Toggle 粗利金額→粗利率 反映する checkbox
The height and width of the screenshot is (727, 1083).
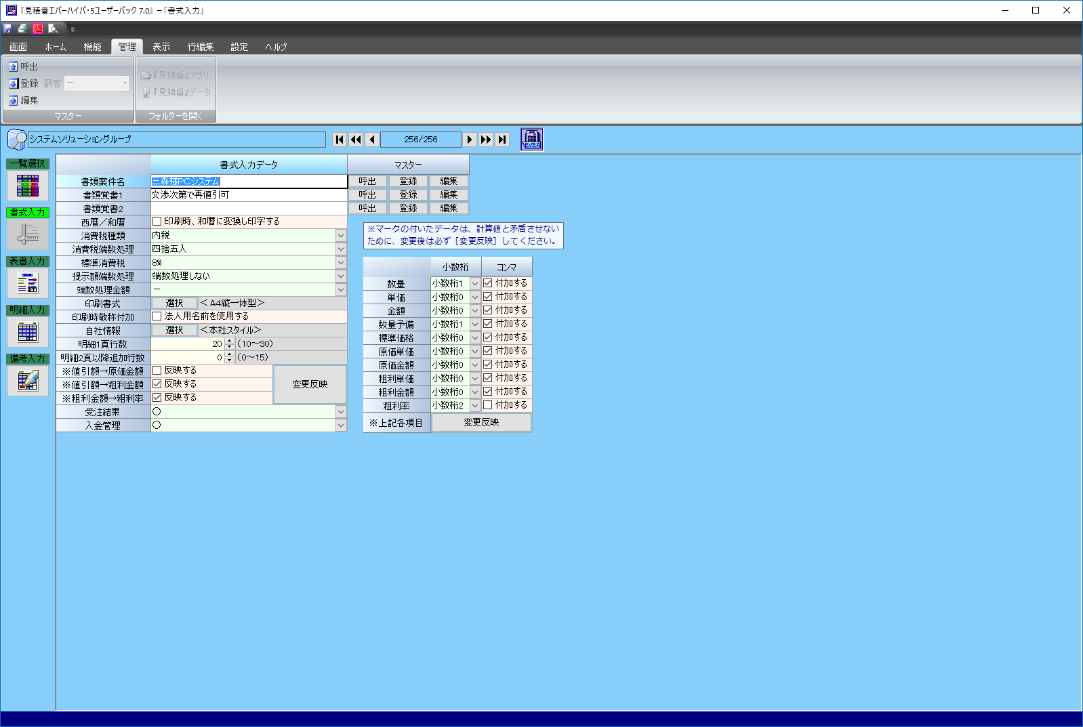[157, 398]
